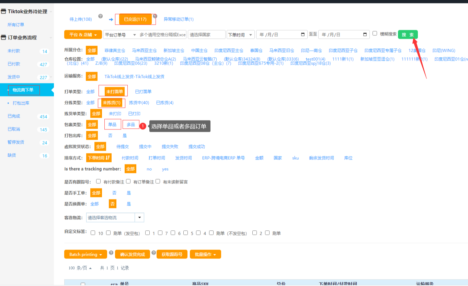Click the store icon beside Tiktok业务待处理
Screen dimensions: 468x286
(x=3, y=12)
